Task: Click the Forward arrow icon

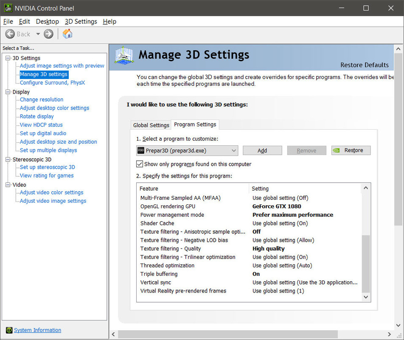Action: [48, 34]
